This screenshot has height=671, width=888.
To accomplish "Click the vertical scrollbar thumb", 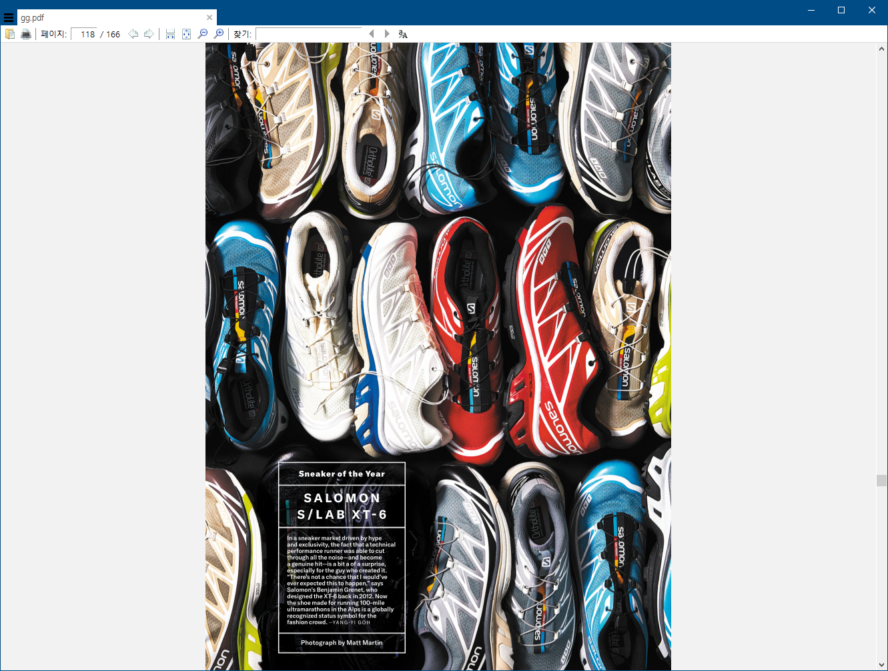I will point(881,480).
